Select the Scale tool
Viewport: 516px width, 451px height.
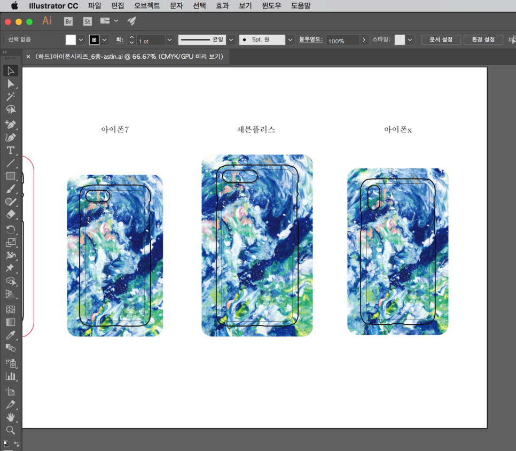tap(11, 243)
